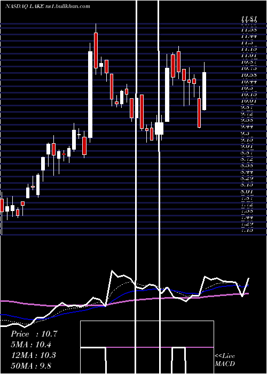Click the 11.81 top price axis label
This screenshot has width=267, height=374.
point(249,18)
